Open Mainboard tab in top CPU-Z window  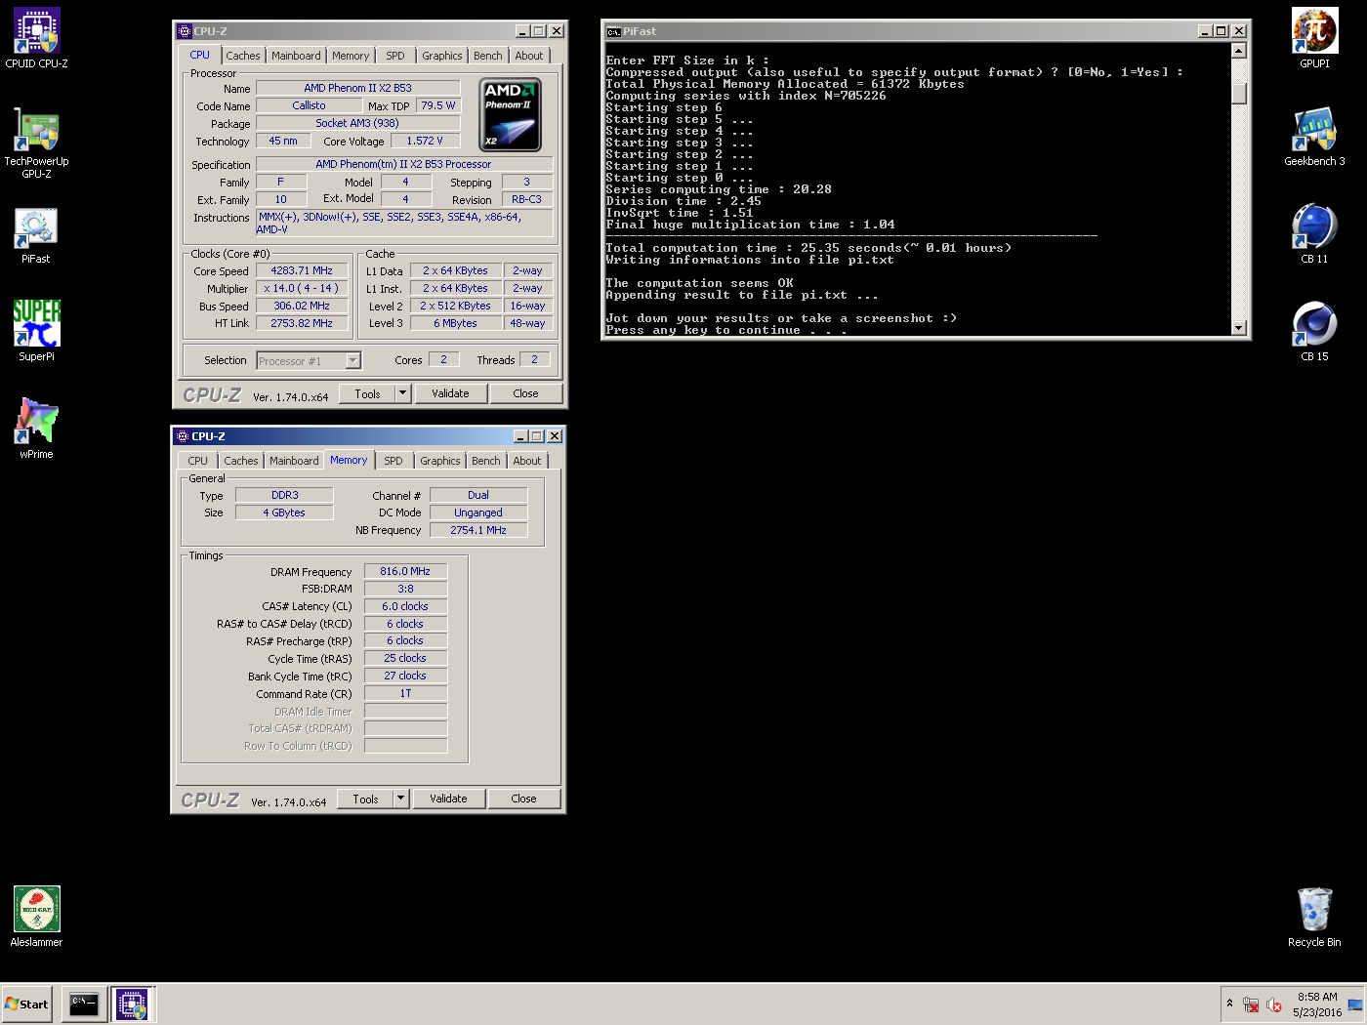pyautogui.click(x=296, y=56)
